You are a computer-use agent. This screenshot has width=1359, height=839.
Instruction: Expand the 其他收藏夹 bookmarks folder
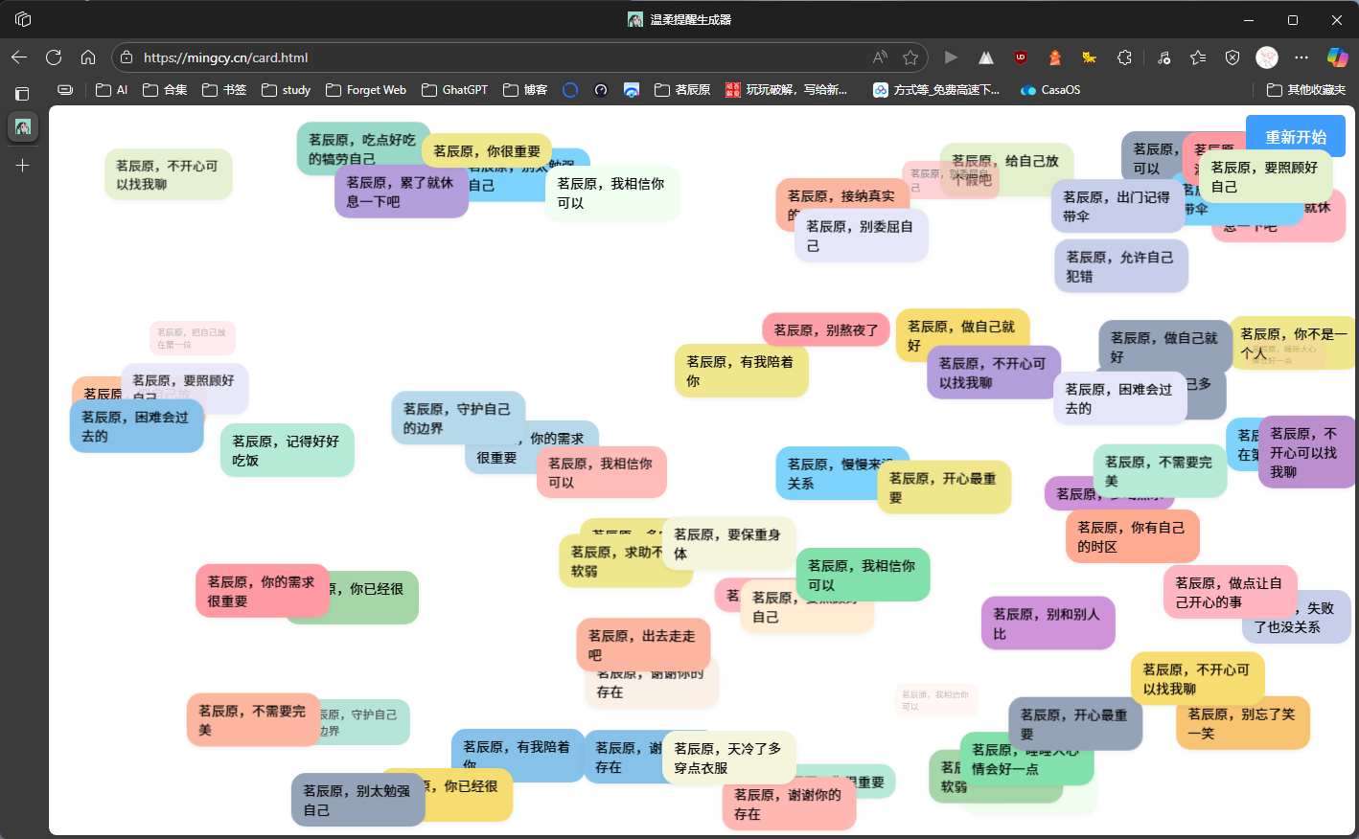tap(1306, 90)
